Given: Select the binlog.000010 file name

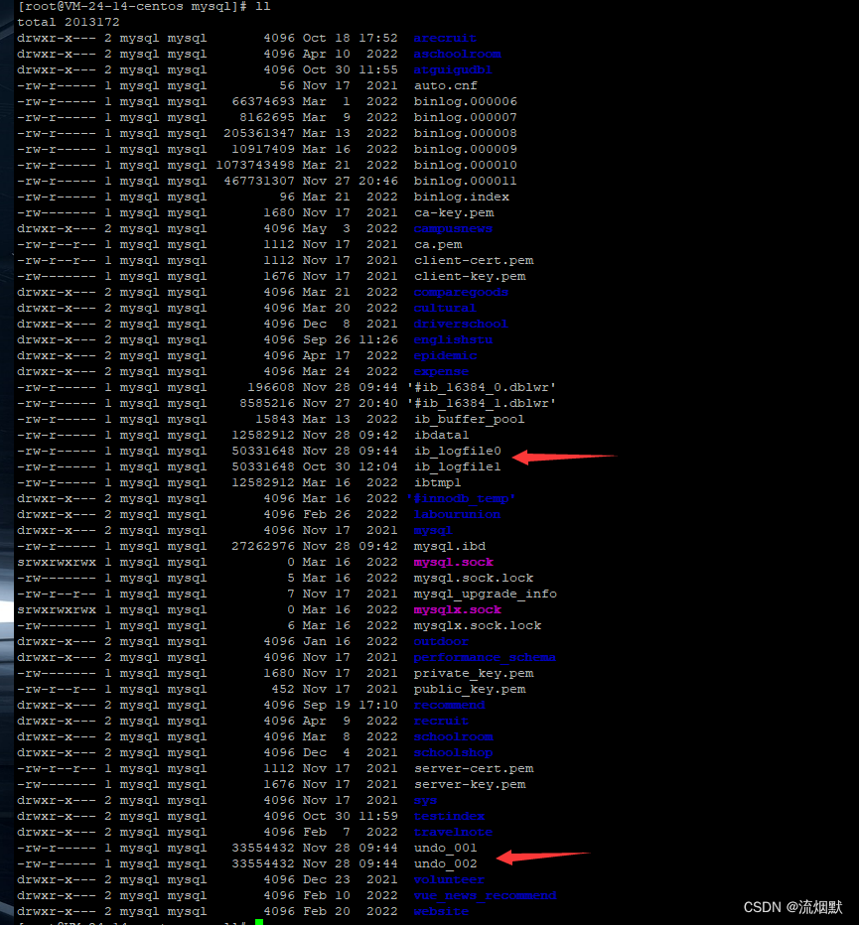Looking at the screenshot, I should pos(465,165).
